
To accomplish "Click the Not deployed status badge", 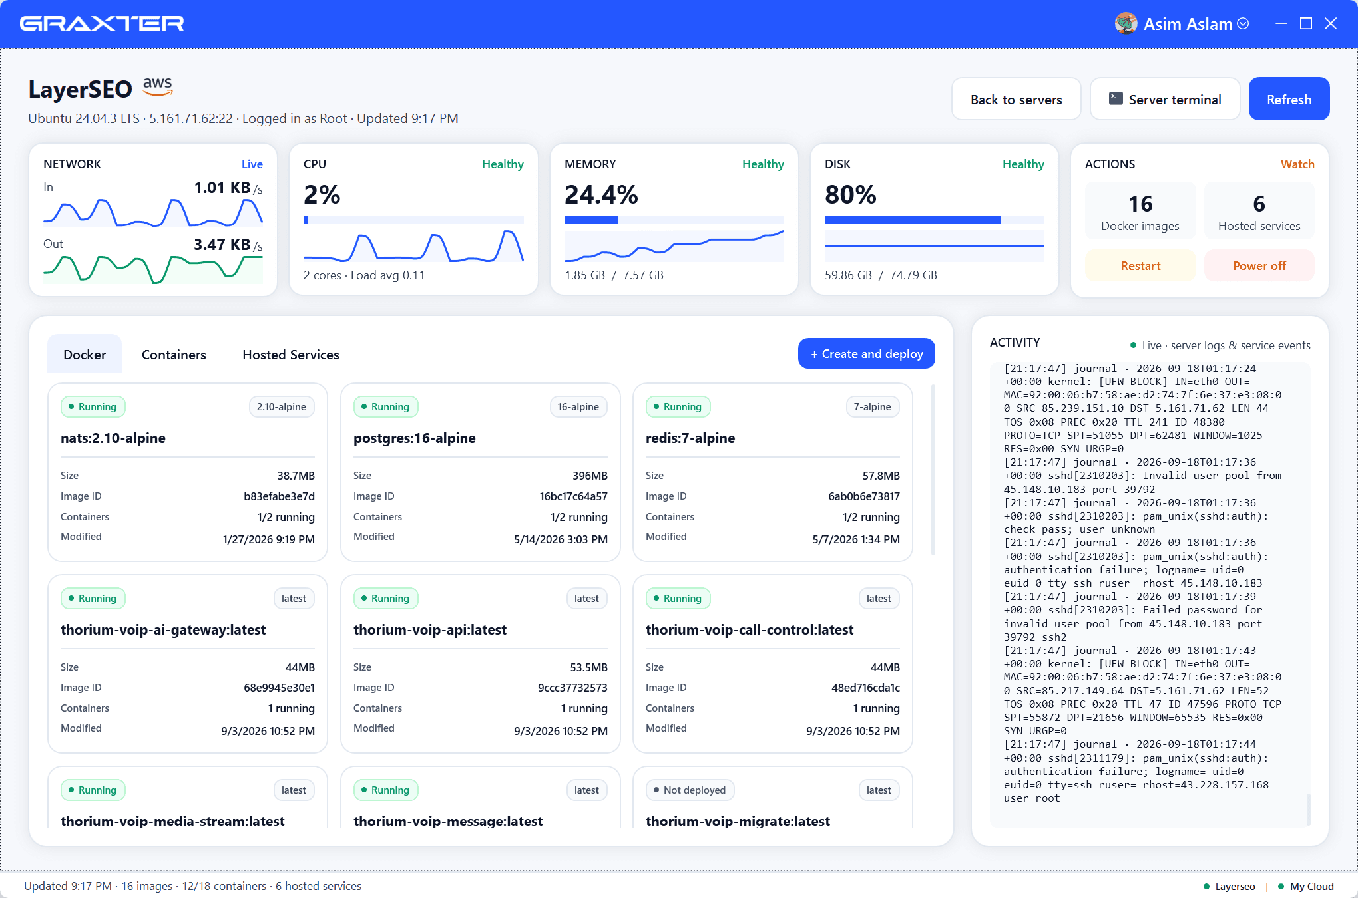I will tap(690, 790).
